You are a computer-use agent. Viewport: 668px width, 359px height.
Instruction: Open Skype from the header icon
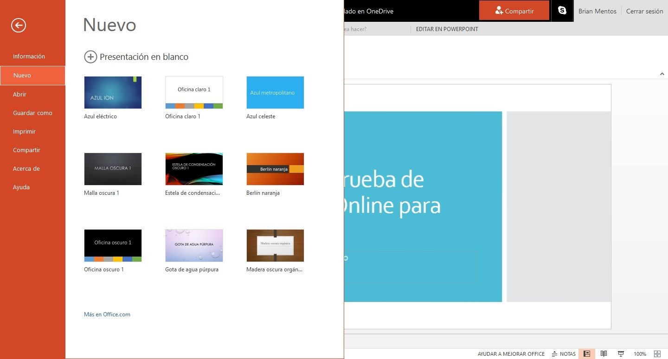pos(562,11)
